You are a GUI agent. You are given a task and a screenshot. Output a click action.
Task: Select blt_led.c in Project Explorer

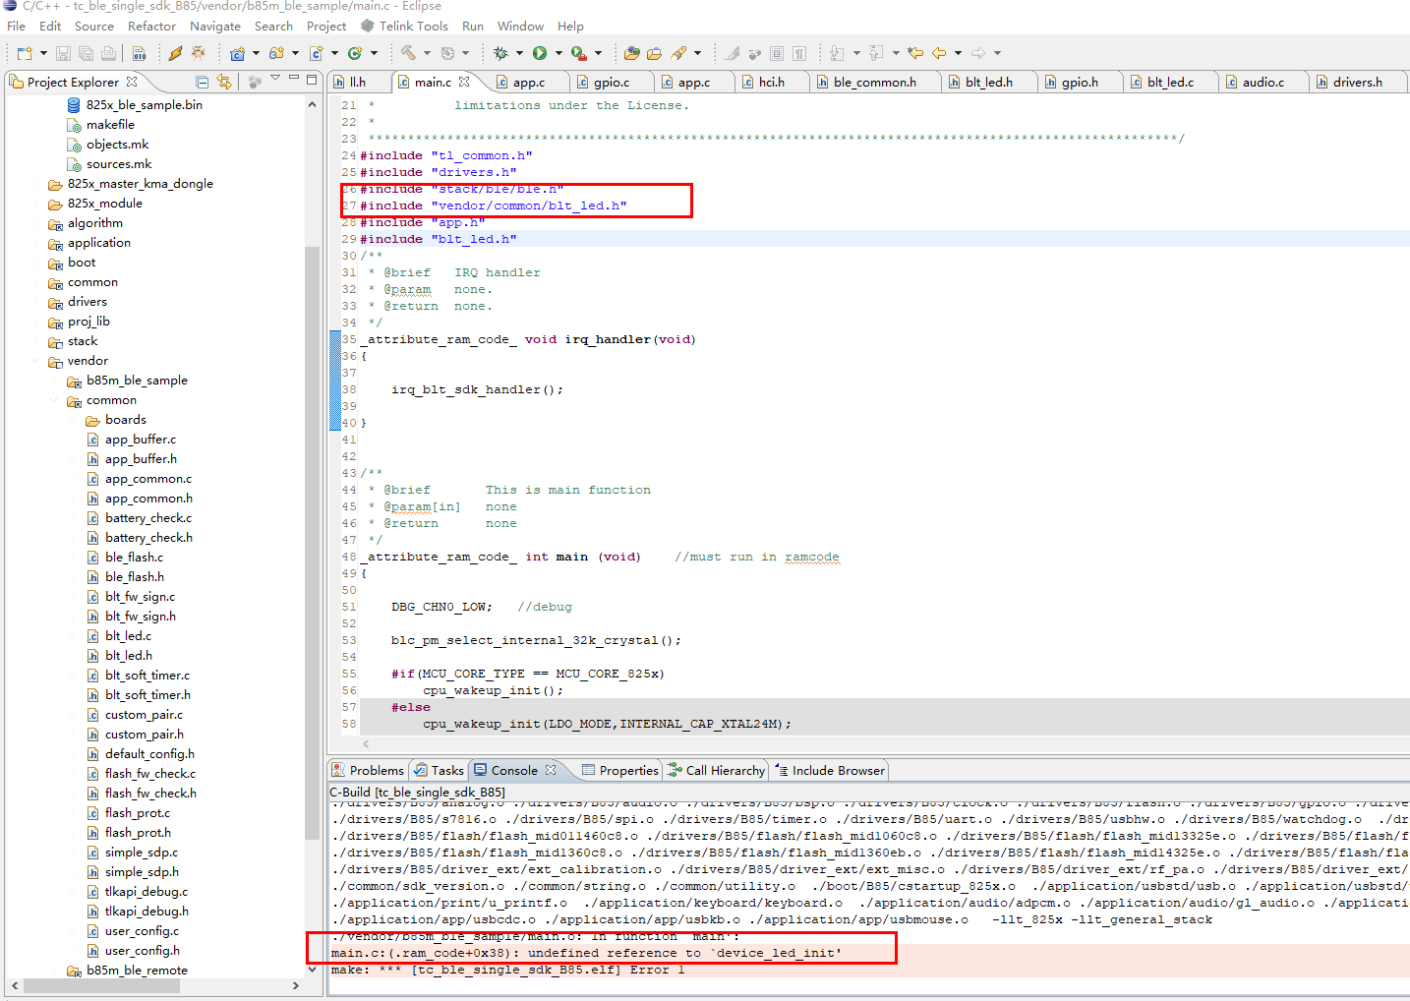click(128, 636)
